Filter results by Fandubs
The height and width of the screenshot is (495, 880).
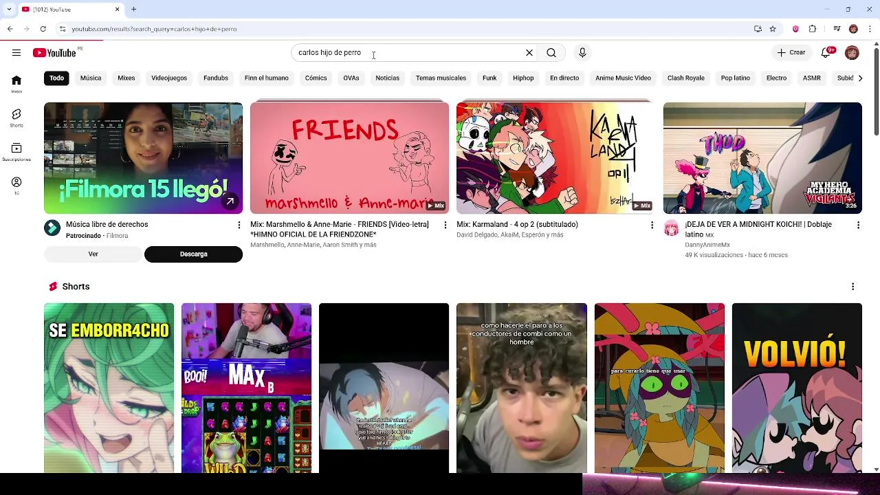pyautogui.click(x=216, y=78)
